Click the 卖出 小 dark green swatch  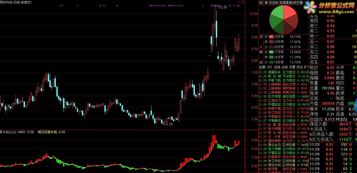pos(271,62)
